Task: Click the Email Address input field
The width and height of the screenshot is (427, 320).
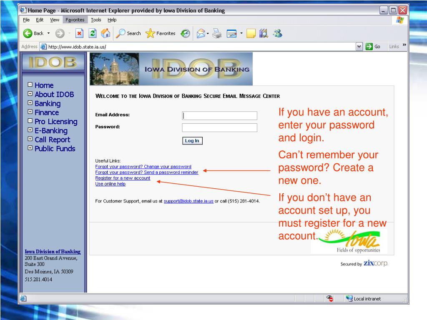Action: click(x=219, y=116)
